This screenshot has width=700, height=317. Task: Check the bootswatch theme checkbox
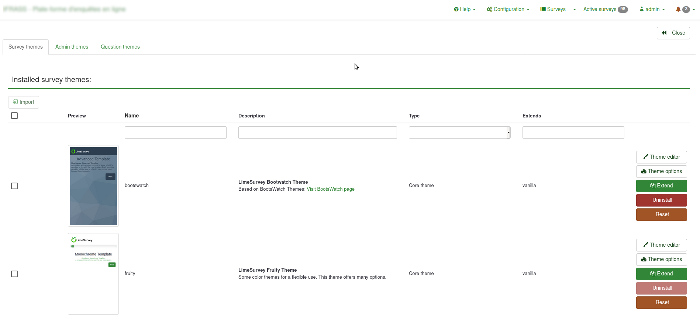coord(14,186)
